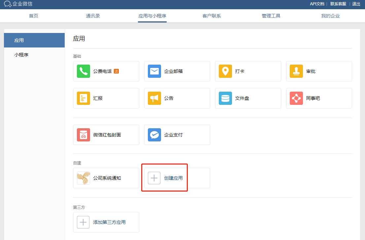Click the 企业邮箱 app label
This screenshot has width=365, height=240.
(x=173, y=71)
